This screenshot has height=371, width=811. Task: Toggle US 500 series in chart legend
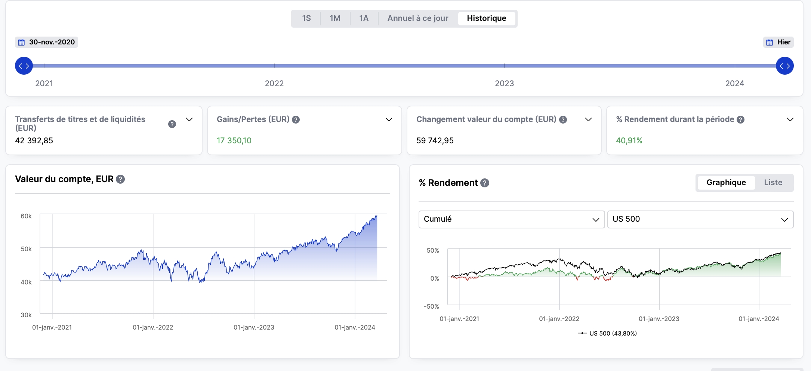pos(607,333)
